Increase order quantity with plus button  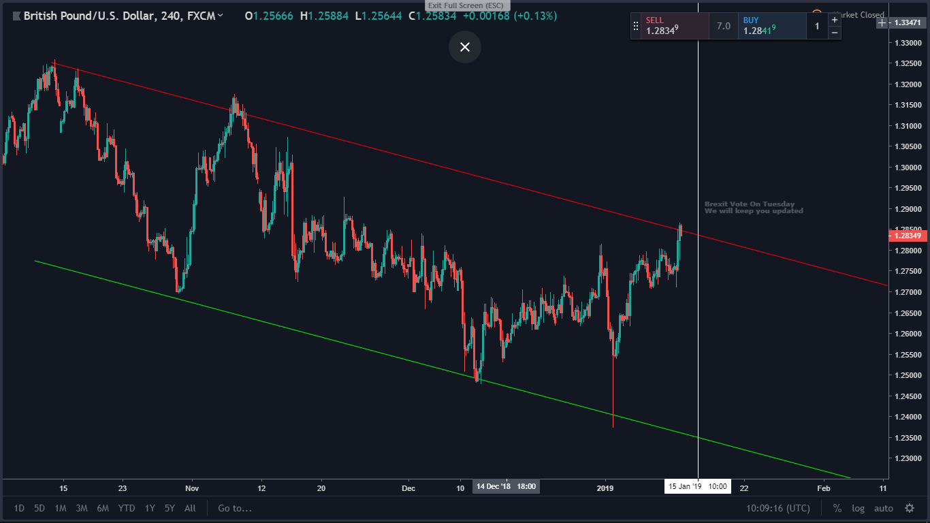pos(835,20)
